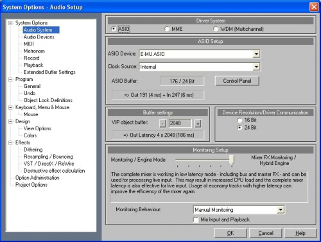Decrease VIP object buffer with minus button
The image size is (321, 242).
click(x=162, y=123)
